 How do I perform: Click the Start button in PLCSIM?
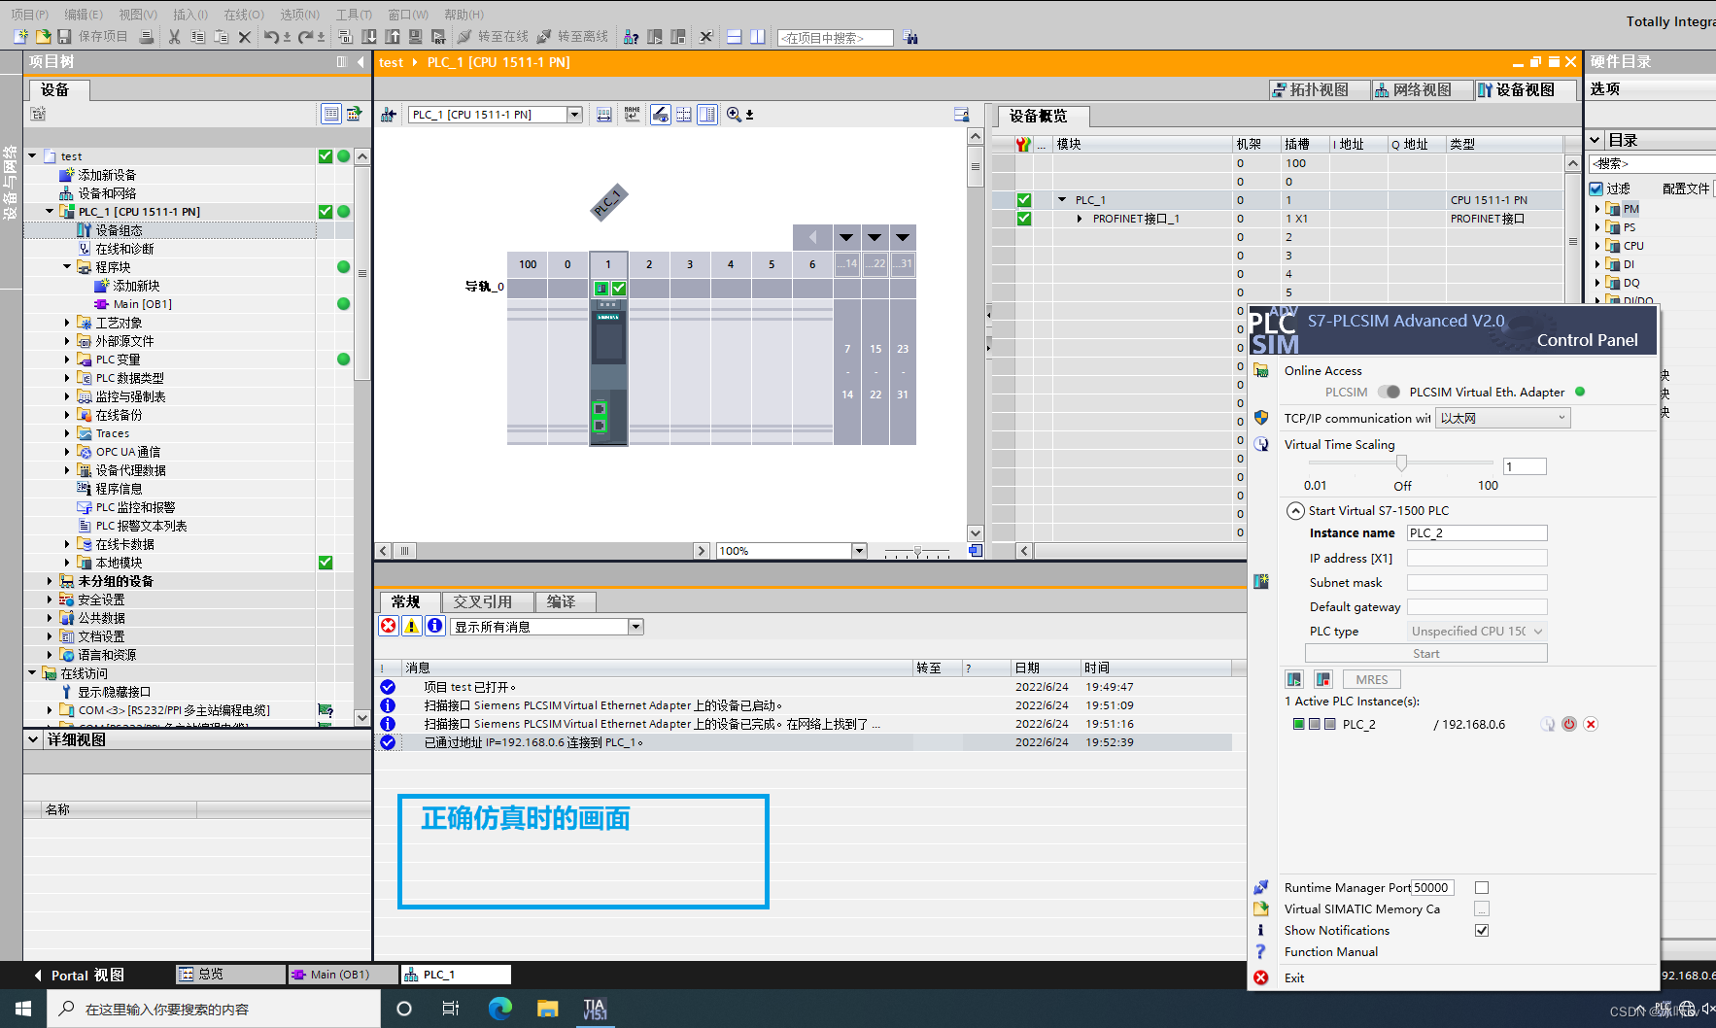click(x=1426, y=654)
